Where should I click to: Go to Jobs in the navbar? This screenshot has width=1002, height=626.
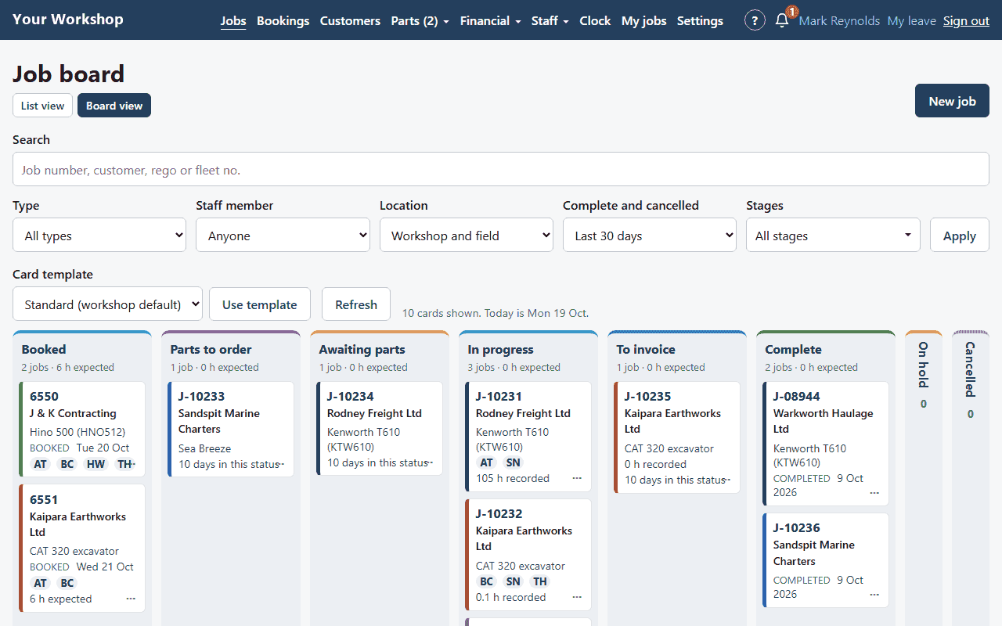pyautogui.click(x=233, y=21)
